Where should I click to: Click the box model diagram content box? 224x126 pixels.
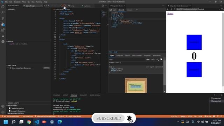coord(136,87)
